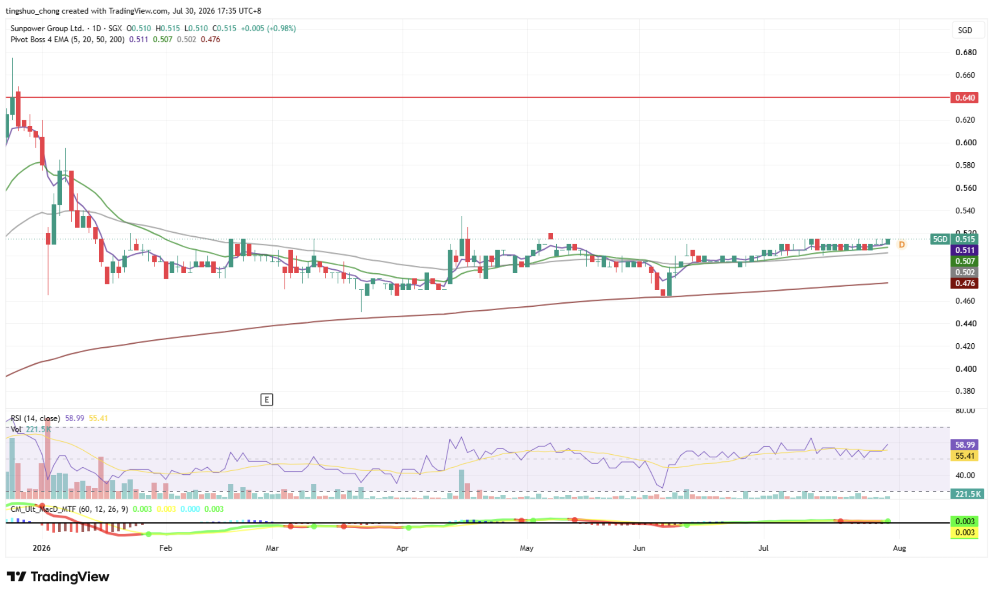Click the 0.560 price scale label

tap(966, 188)
